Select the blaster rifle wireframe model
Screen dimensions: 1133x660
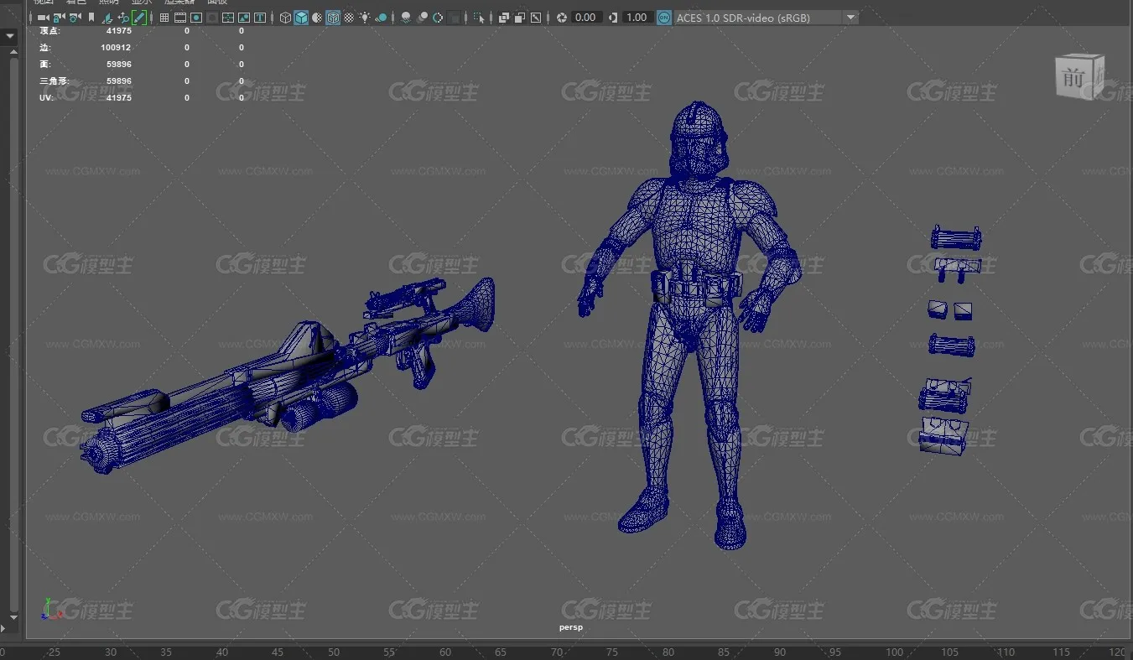(288, 377)
